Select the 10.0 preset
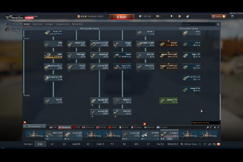This screenshot has height=162, width=243. pos(136,144)
